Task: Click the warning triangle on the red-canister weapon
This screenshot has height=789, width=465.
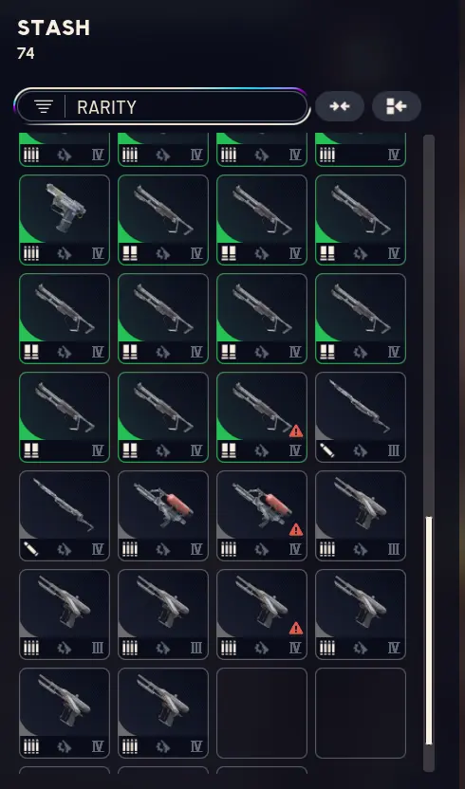Action: (x=296, y=530)
